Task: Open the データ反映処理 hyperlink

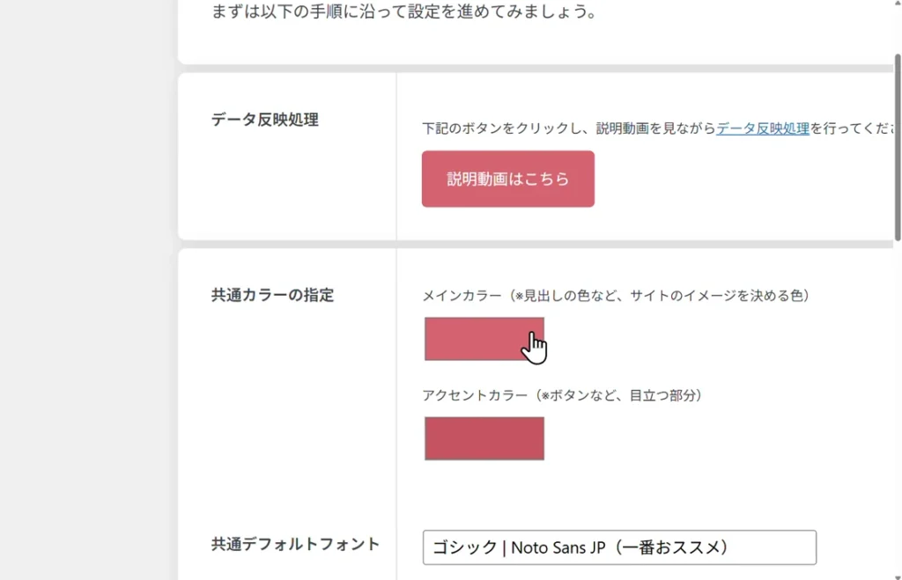Action: pos(763,128)
